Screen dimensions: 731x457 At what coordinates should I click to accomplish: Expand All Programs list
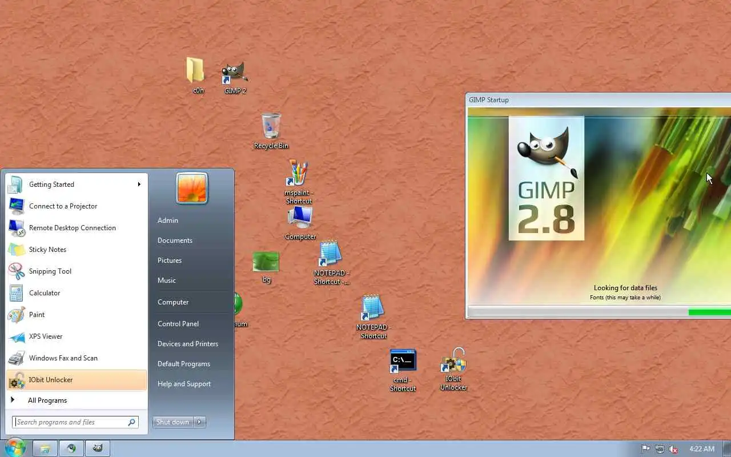[x=77, y=400]
